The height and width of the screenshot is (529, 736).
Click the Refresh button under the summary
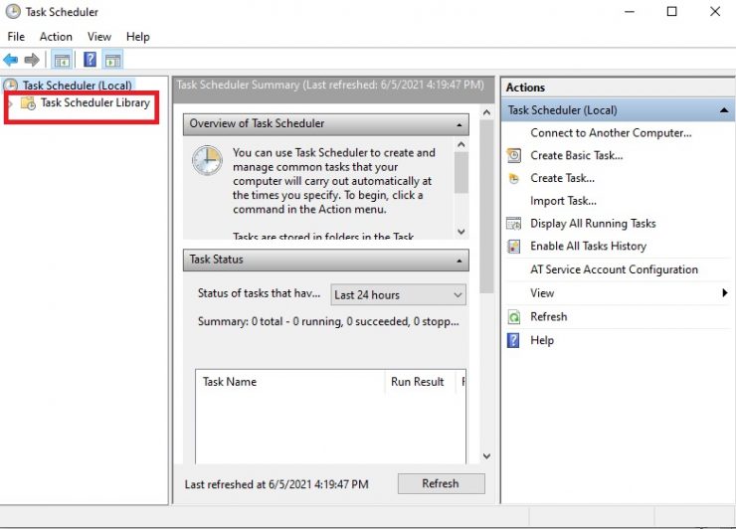(442, 483)
